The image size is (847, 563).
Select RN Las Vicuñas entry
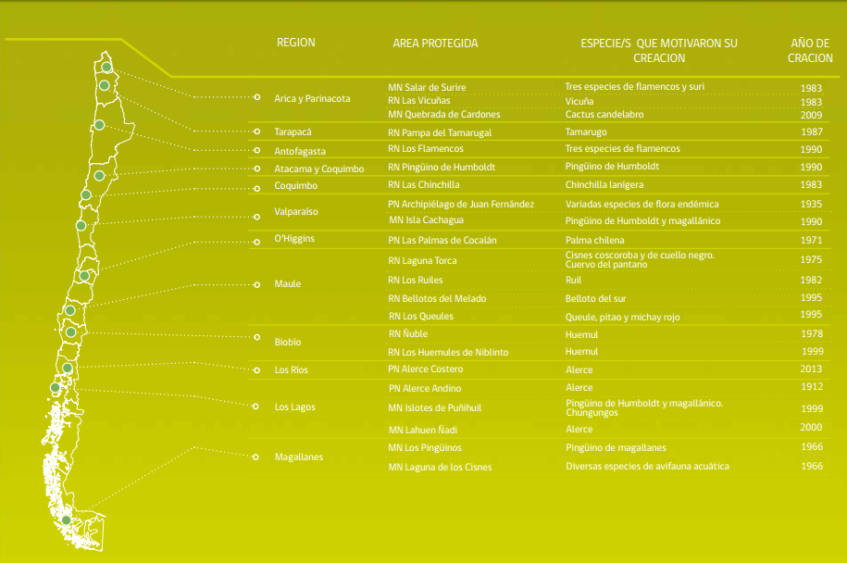point(418,101)
